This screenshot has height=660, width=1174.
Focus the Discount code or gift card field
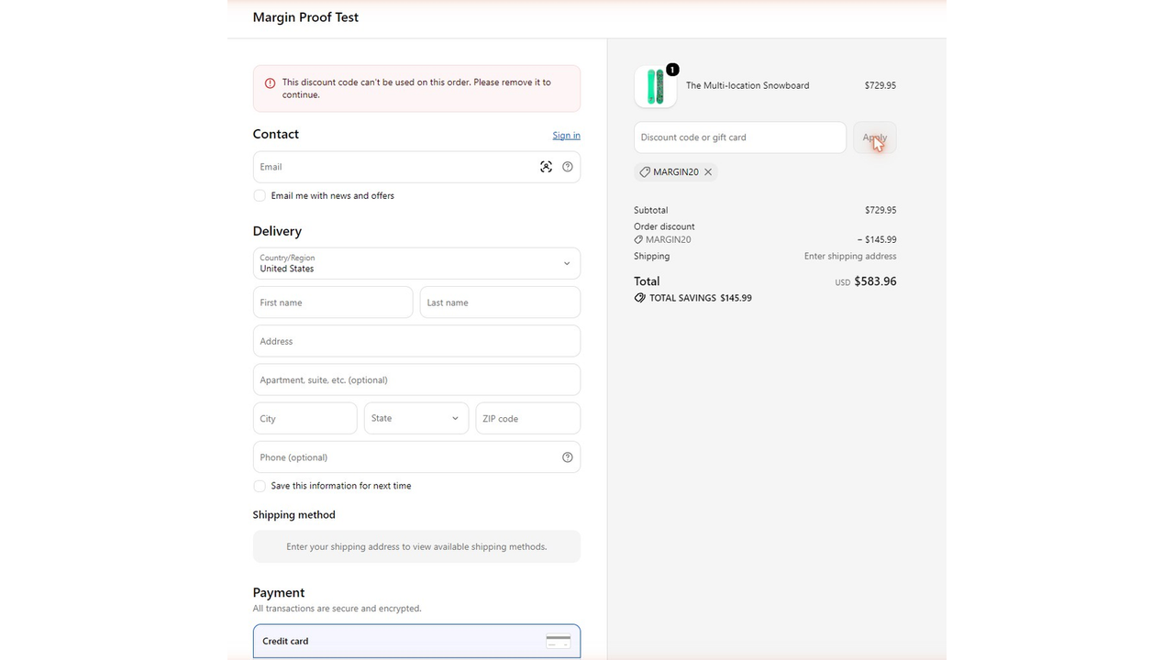tap(739, 137)
